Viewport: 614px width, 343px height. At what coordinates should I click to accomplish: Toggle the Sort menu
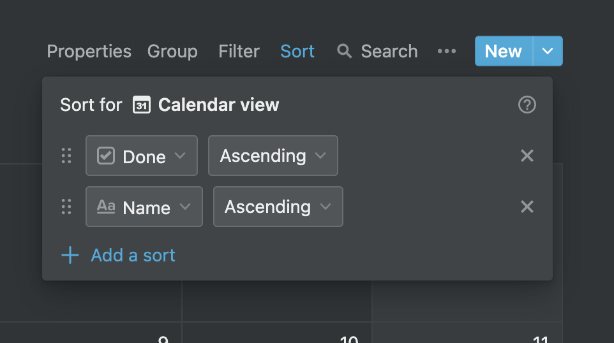297,51
